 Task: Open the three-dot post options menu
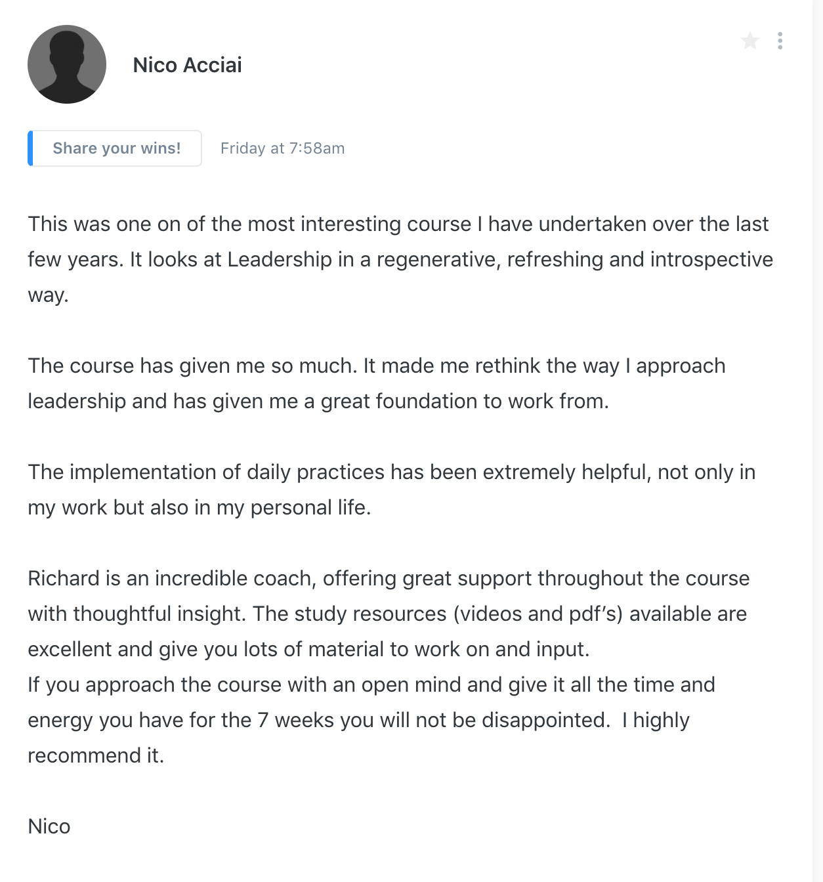click(x=780, y=41)
